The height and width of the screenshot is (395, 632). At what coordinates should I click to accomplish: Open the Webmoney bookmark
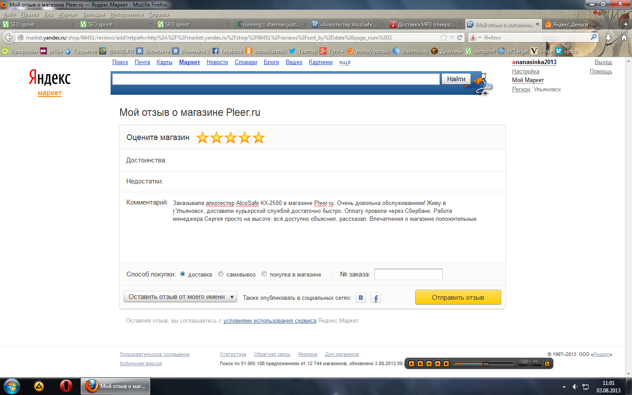[x=411, y=51]
